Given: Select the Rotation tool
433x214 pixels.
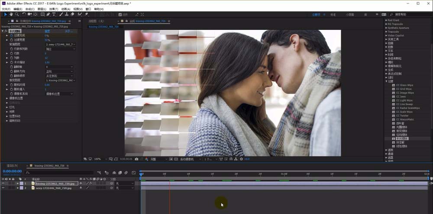Looking at the screenshot, I should pyautogui.click(x=24, y=14).
